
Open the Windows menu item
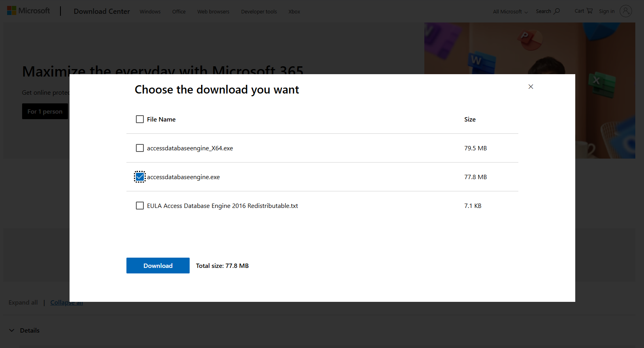(x=150, y=11)
